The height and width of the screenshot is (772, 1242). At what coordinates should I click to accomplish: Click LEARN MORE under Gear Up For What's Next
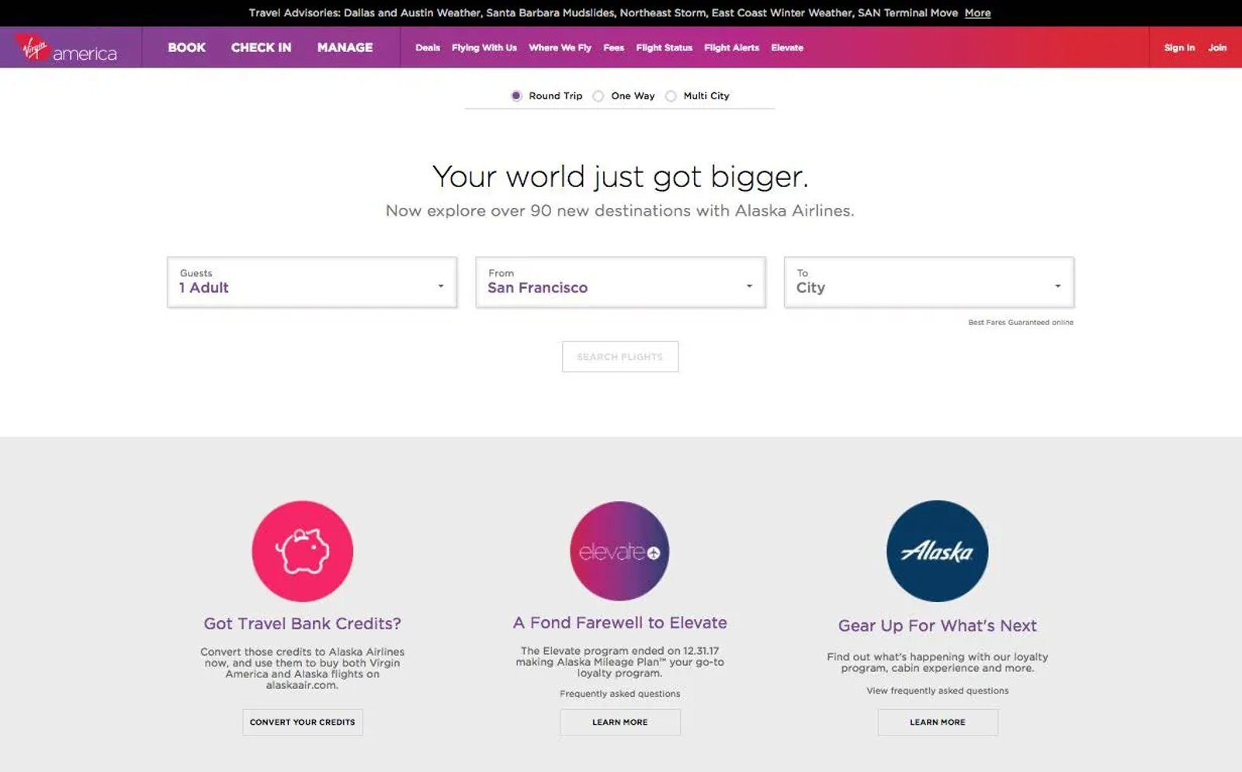[x=938, y=722]
